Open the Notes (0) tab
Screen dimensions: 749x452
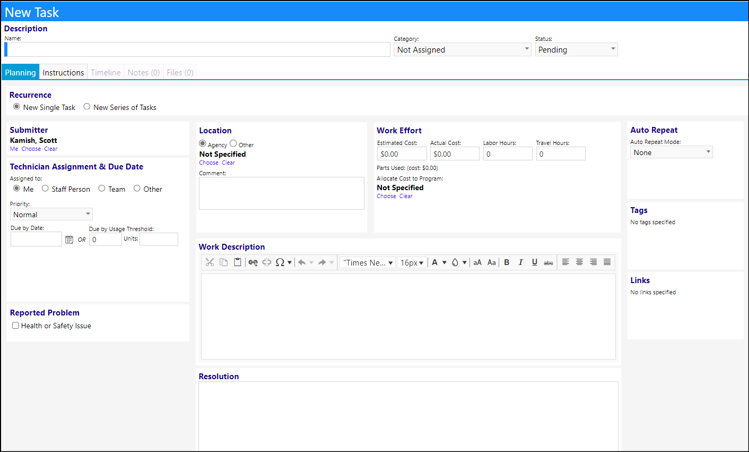144,72
